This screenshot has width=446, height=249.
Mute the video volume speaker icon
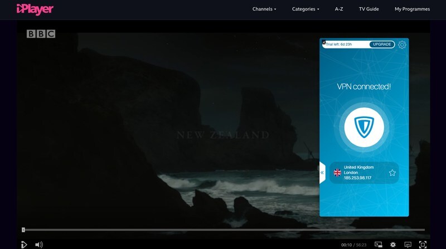39,245
